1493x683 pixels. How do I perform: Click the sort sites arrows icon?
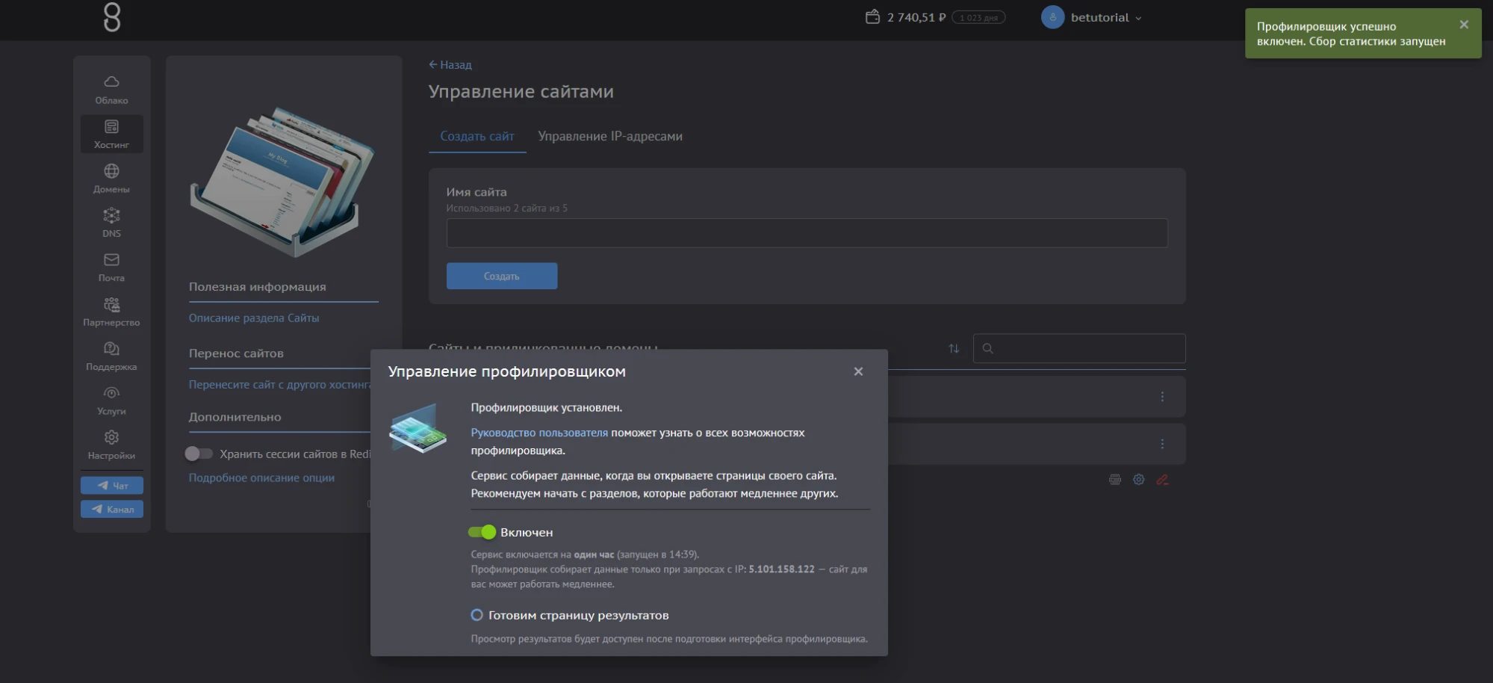[954, 348]
